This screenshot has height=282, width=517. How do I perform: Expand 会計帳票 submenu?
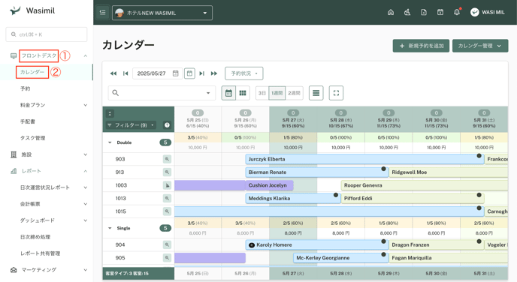(x=86, y=204)
